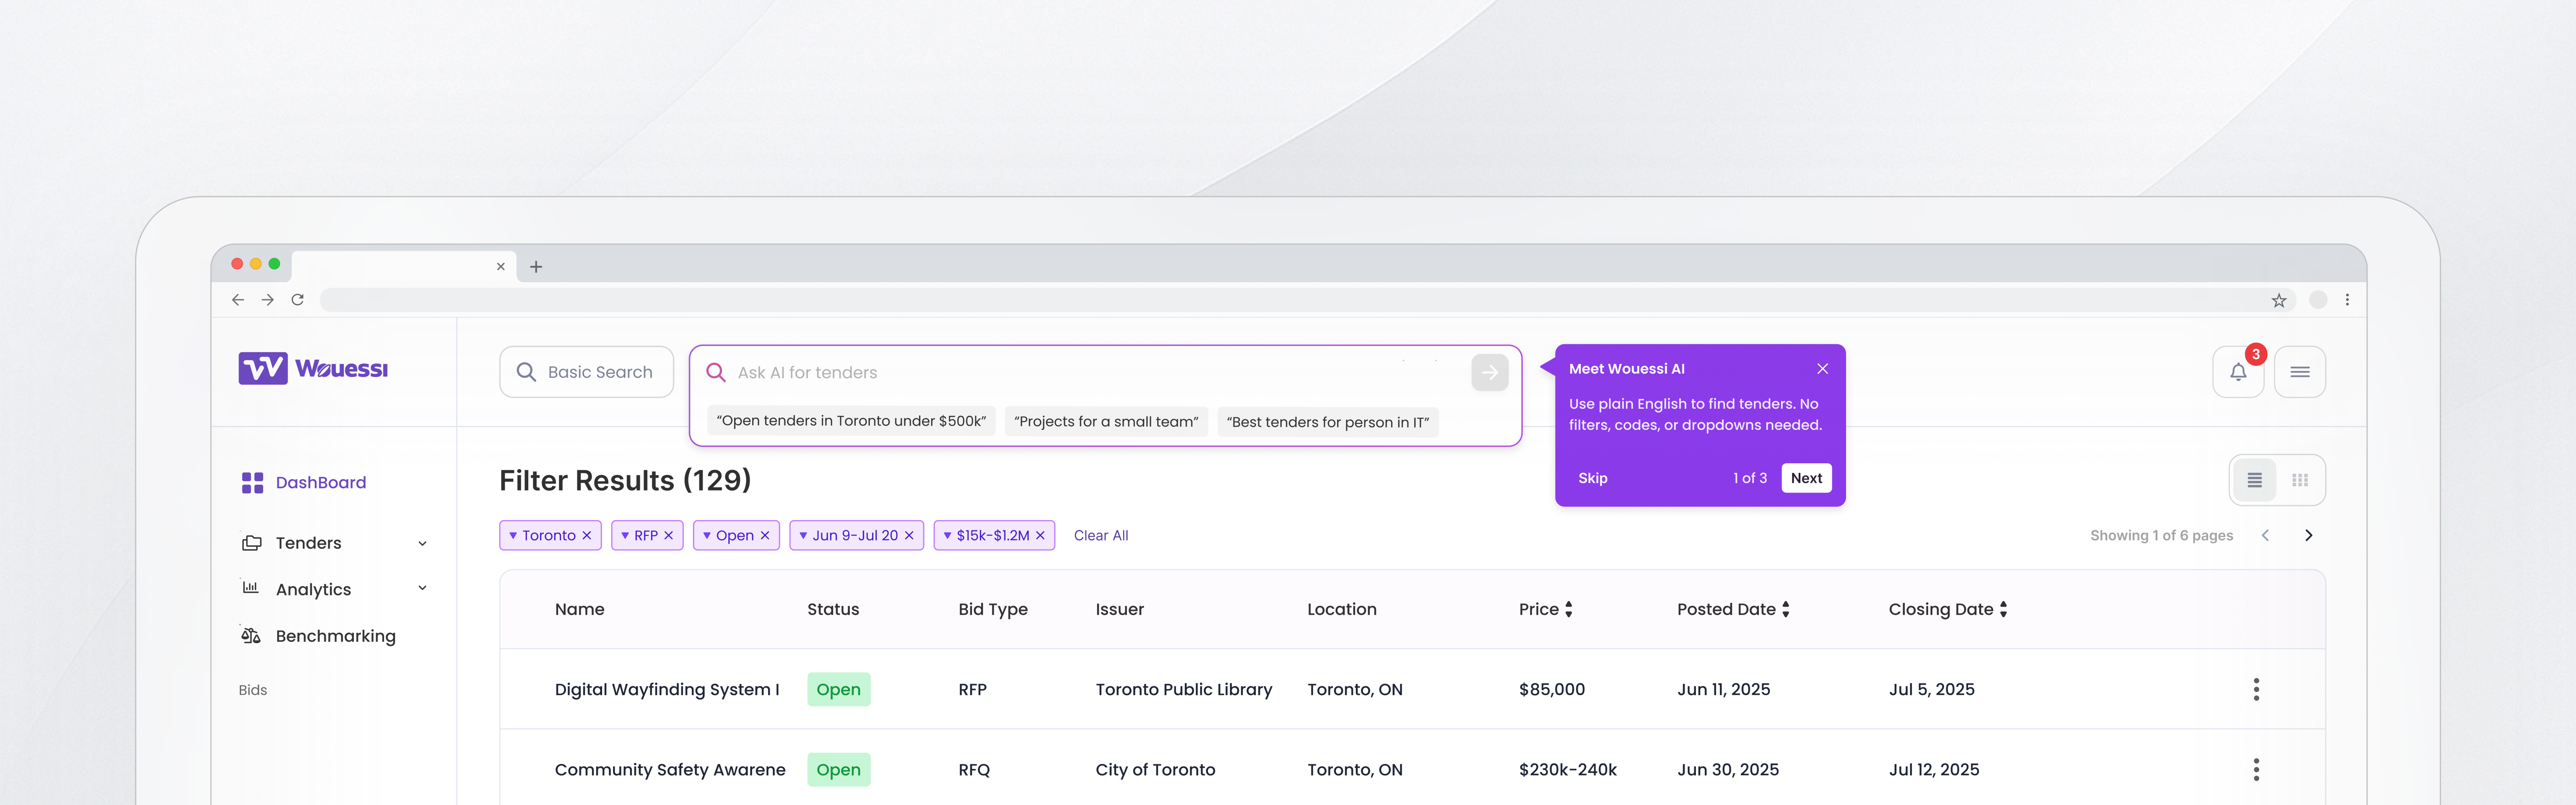Image resolution: width=2576 pixels, height=805 pixels.
Task: Click Next in the AI tour
Action: 1805,478
